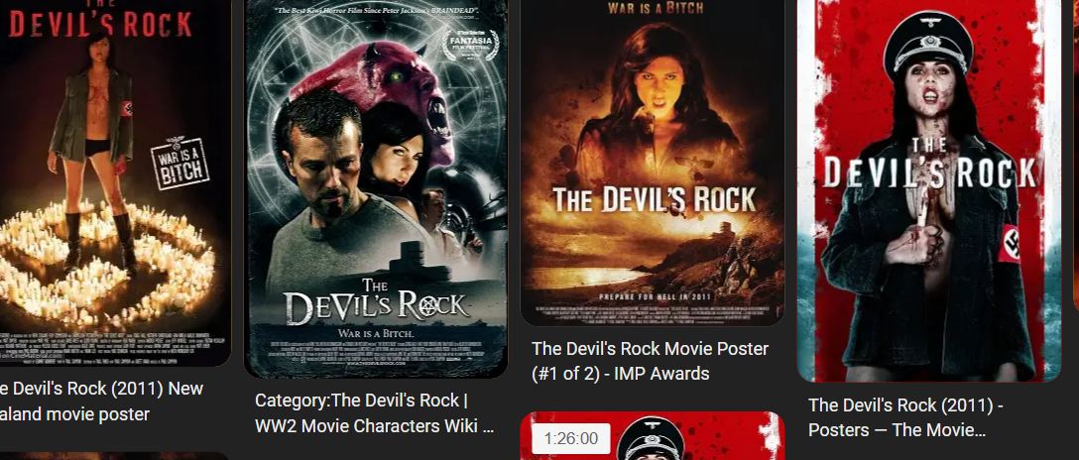
Task: Click the tilted 'War is a Bitch' stamp
Action: coord(180,164)
